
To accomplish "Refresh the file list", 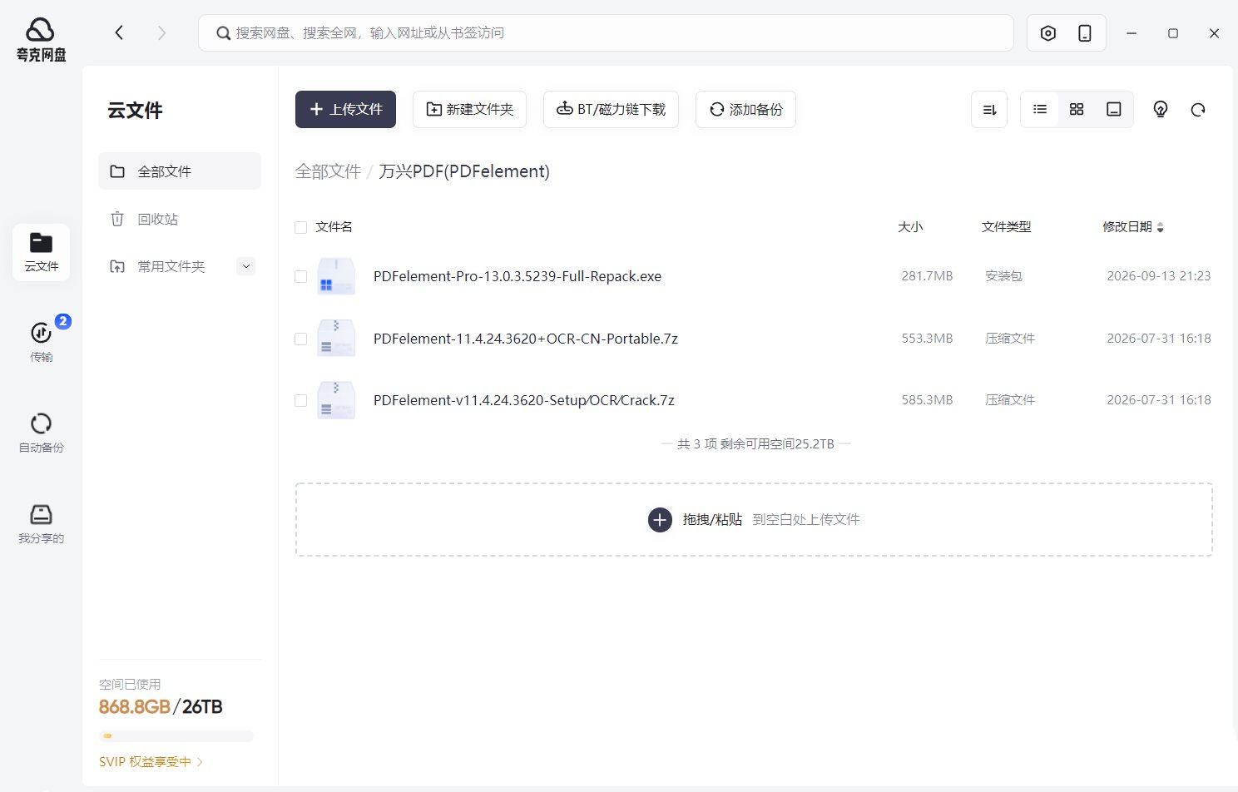I will (1198, 109).
